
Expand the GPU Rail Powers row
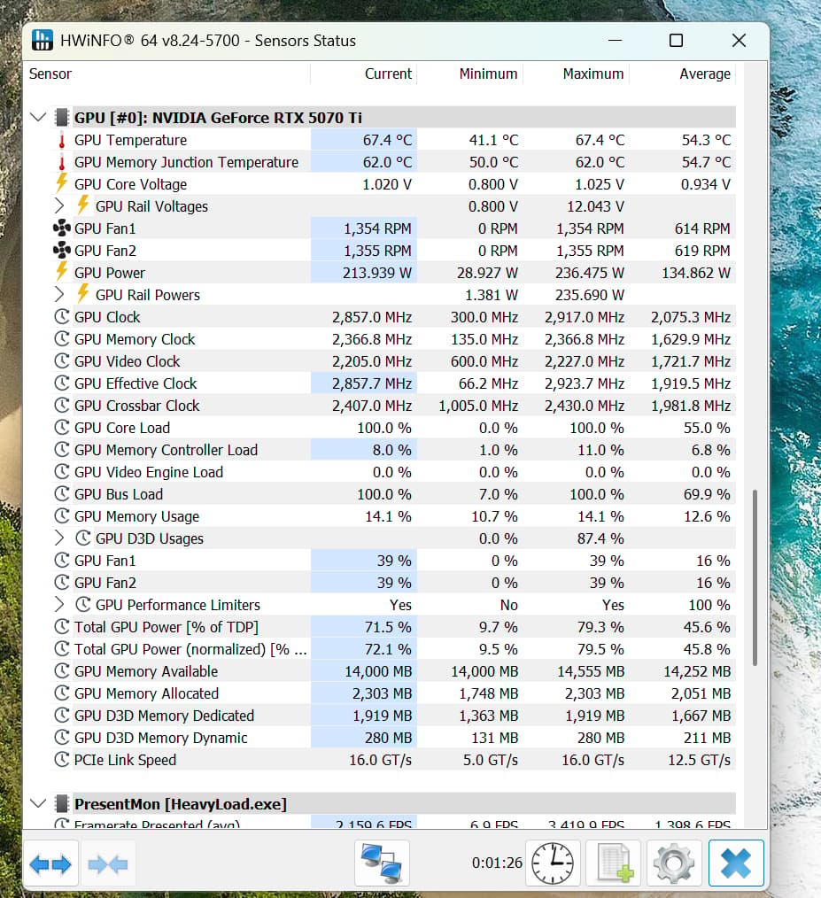click(59, 294)
